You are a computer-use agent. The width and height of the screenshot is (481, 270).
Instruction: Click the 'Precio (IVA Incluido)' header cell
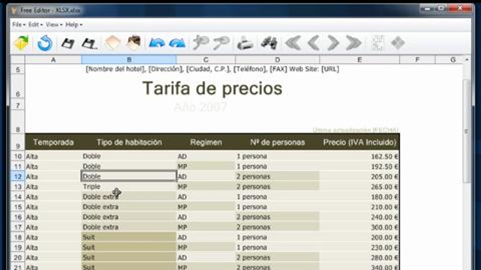[360, 142]
